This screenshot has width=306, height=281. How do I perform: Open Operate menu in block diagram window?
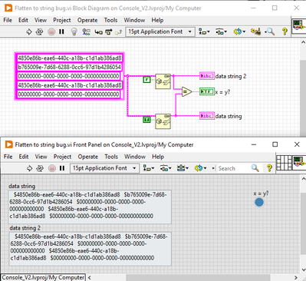pos(87,20)
